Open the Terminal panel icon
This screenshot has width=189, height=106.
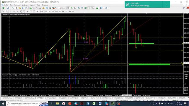23,8
